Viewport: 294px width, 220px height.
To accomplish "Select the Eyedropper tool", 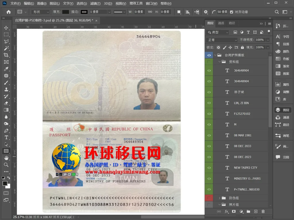I will coord(6,69).
